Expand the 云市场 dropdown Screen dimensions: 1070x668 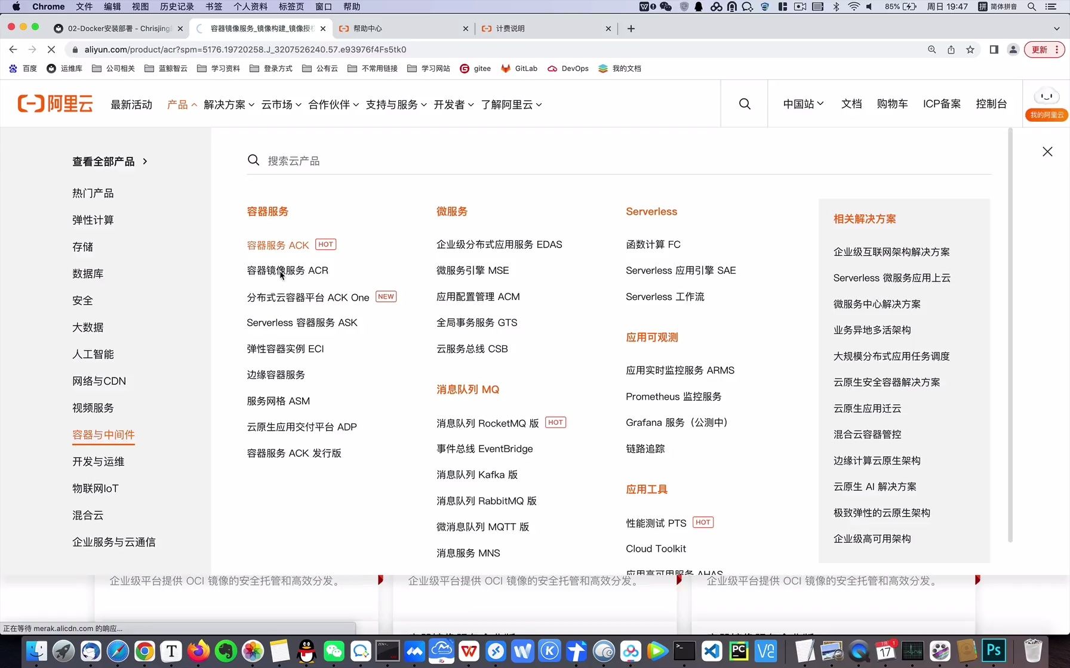[x=281, y=104]
